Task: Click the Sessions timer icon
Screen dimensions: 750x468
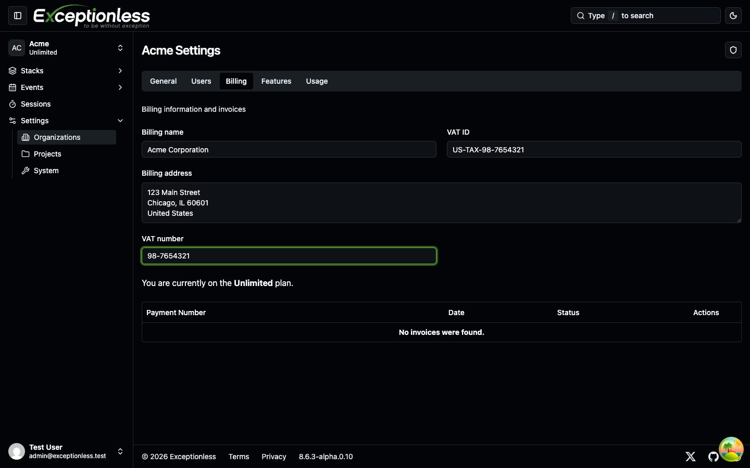Action: [12, 104]
